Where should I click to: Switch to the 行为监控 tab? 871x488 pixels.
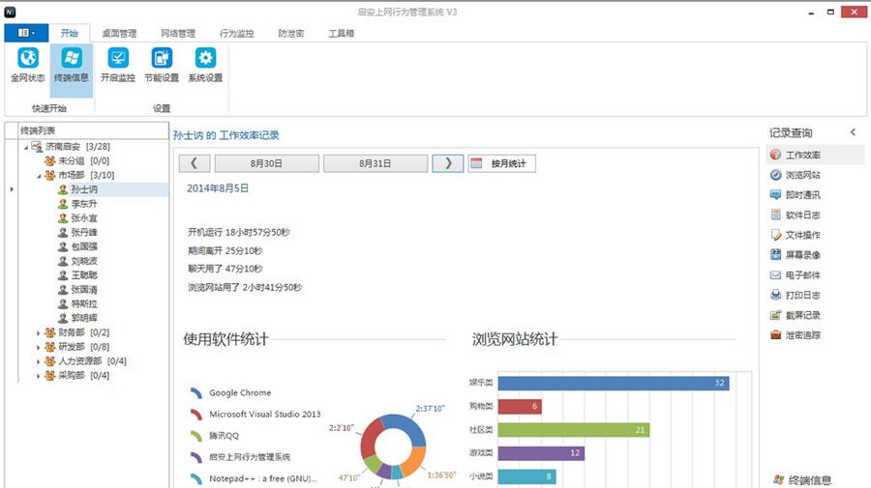[x=237, y=33]
